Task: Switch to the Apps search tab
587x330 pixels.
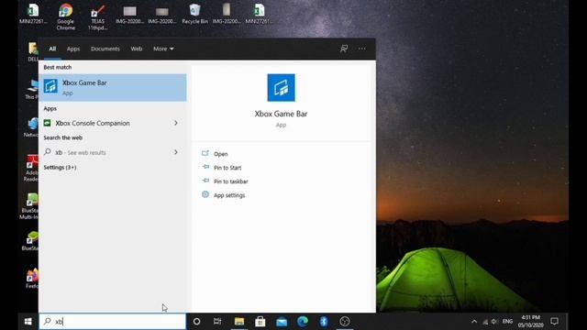Action: pos(73,49)
